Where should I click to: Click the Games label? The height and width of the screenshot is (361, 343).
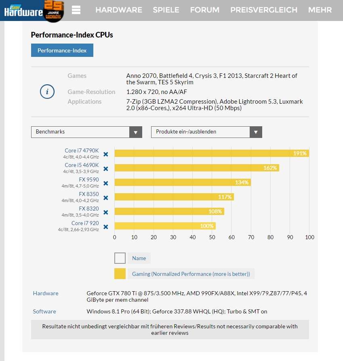[77, 76]
